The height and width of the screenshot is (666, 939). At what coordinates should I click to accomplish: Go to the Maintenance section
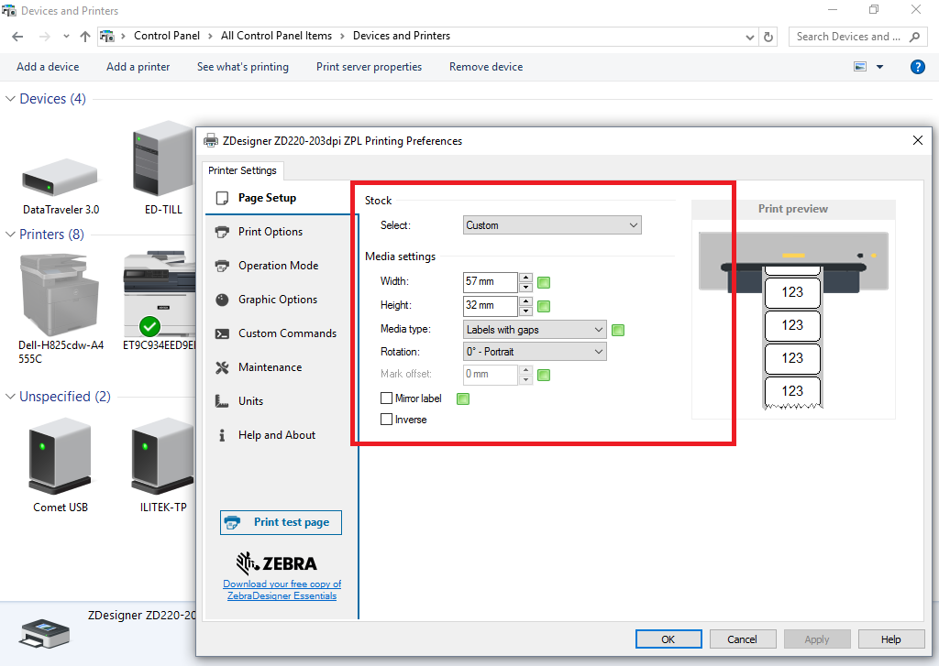(x=270, y=367)
